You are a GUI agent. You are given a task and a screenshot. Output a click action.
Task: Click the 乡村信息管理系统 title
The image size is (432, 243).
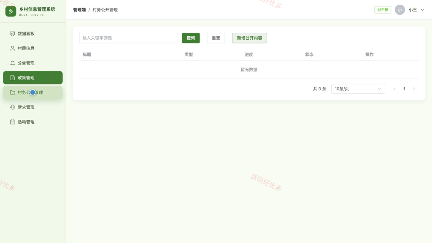[37, 9]
